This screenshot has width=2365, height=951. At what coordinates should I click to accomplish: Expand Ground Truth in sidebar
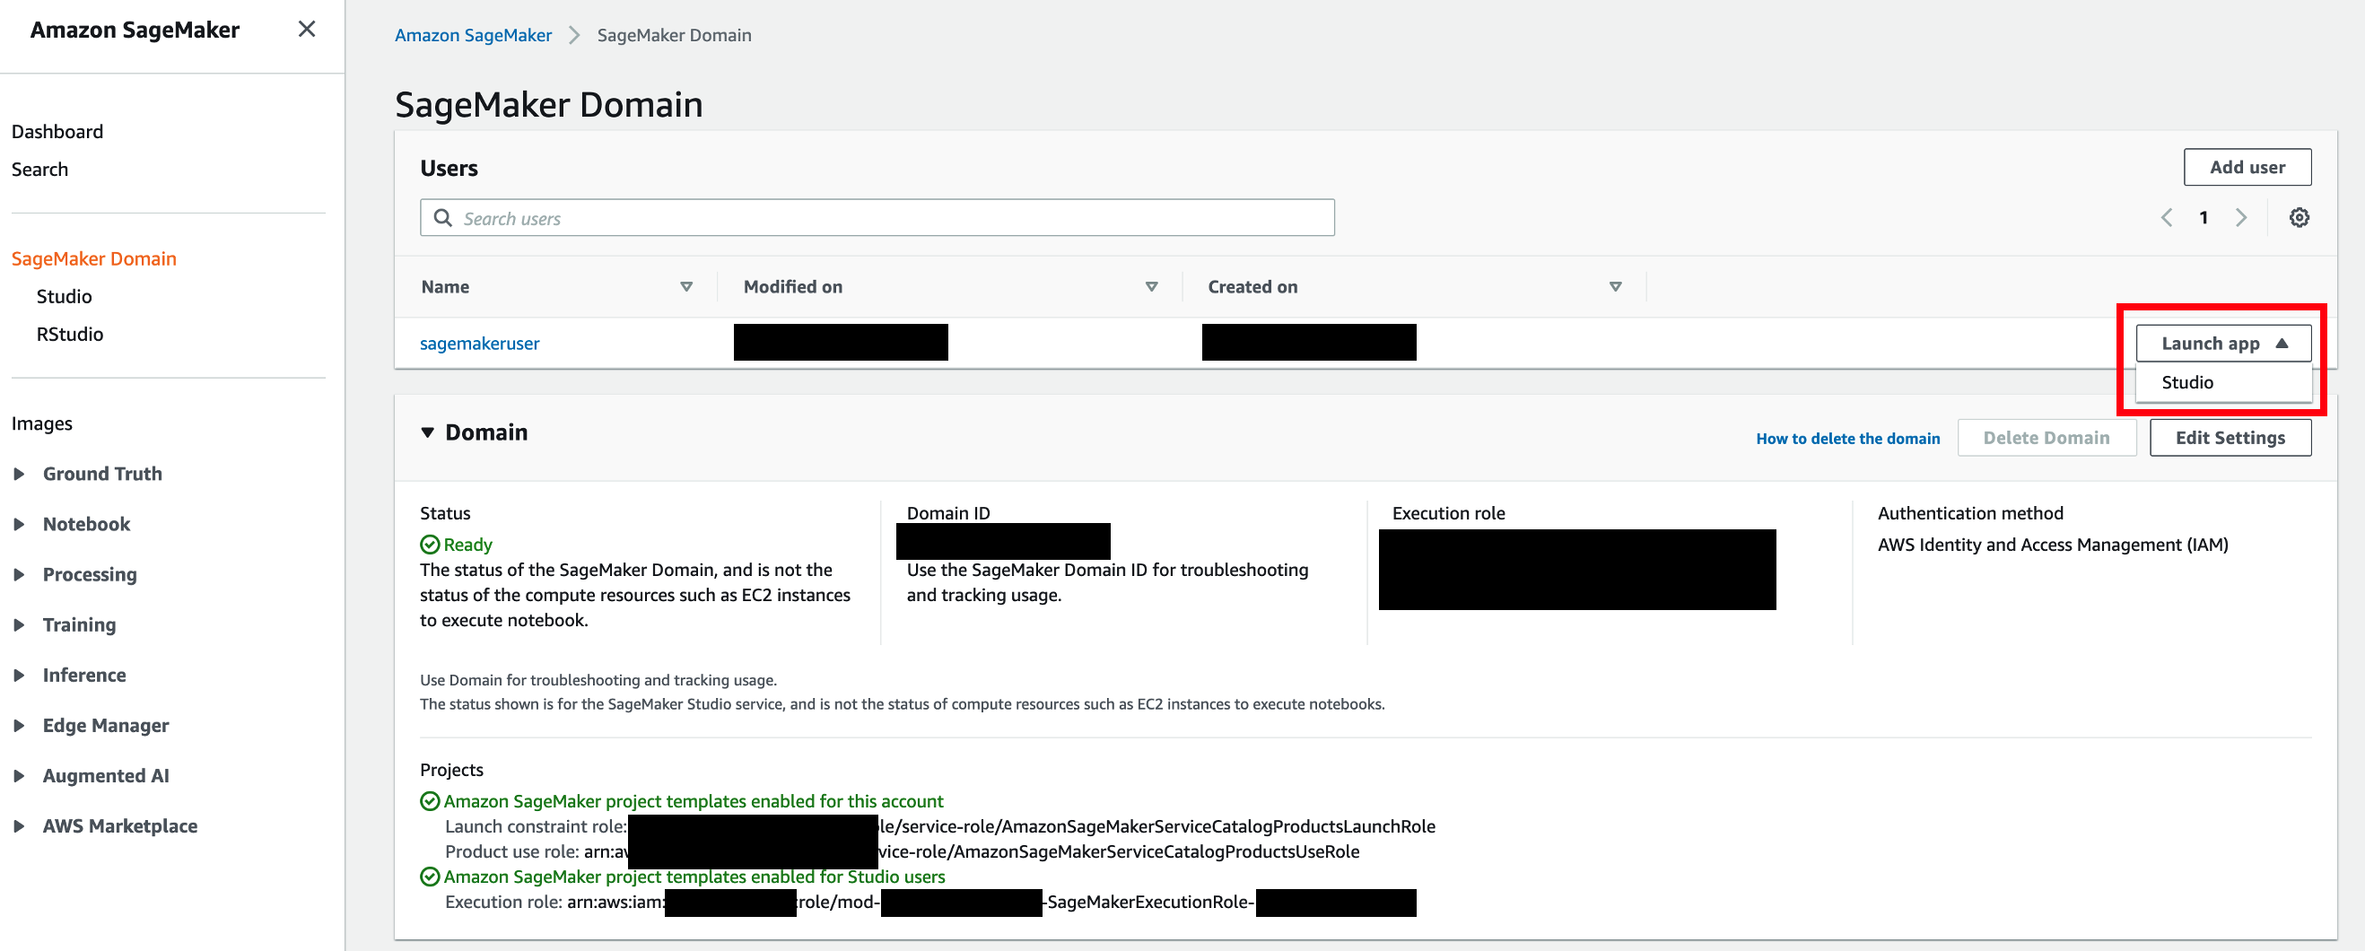(18, 474)
